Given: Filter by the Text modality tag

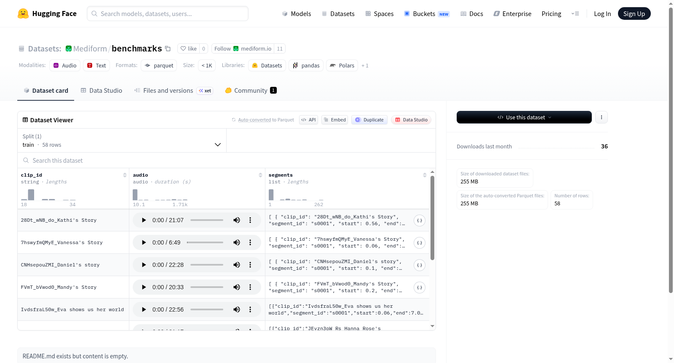Looking at the screenshot, I should [x=96, y=65].
